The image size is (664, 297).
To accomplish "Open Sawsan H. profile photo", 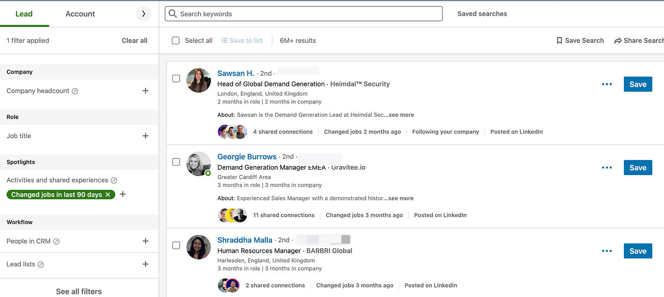I will click(x=198, y=80).
